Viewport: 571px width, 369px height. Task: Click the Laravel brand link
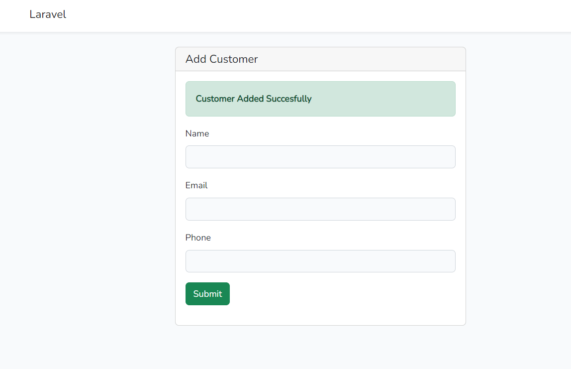coord(48,14)
